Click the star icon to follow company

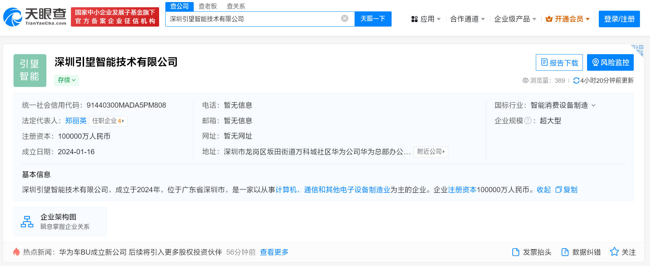click(x=614, y=252)
